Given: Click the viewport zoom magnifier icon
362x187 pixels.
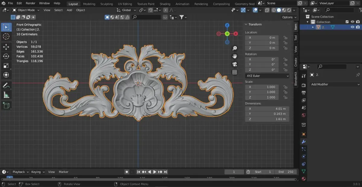Looking at the screenshot, I should pos(235,48).
